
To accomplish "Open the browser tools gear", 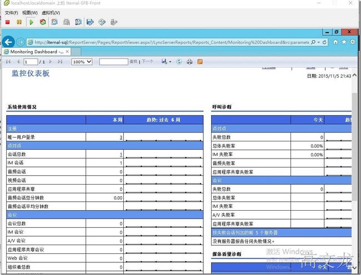I will click(353, 42).
